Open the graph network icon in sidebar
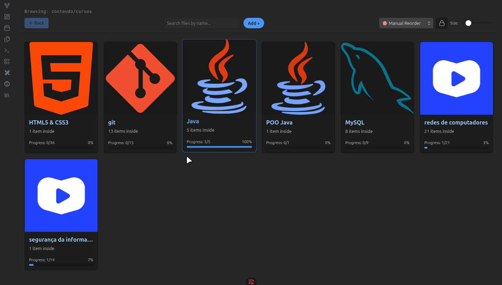 [7, 6]
